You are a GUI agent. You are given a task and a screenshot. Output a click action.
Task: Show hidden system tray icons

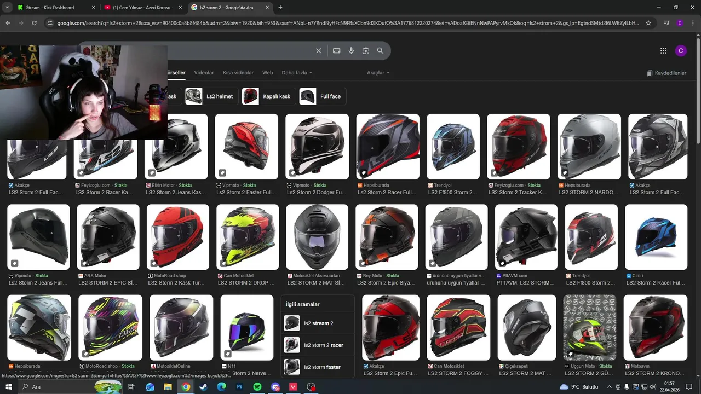point(609,387)
